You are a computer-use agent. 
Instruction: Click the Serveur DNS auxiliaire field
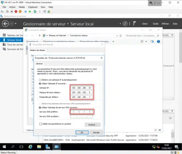pos(82,116)
